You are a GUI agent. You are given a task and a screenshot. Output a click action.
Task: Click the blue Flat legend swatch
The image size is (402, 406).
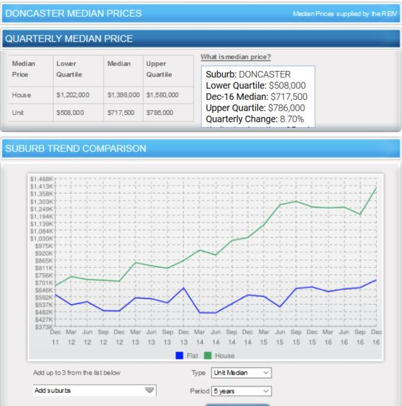click(180, 356)
